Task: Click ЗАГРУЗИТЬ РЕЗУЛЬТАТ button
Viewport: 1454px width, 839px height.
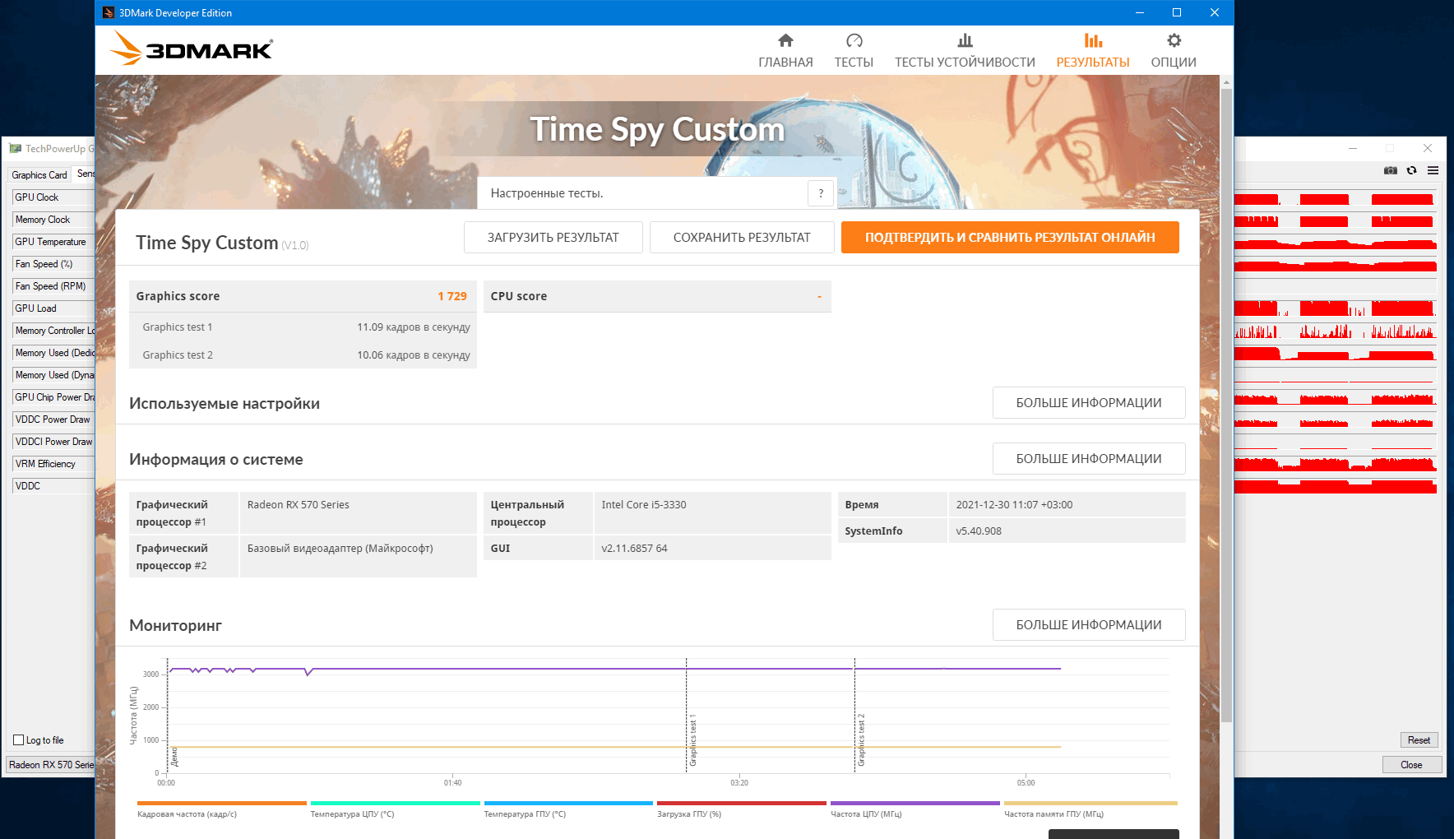Action: [553, 238]
